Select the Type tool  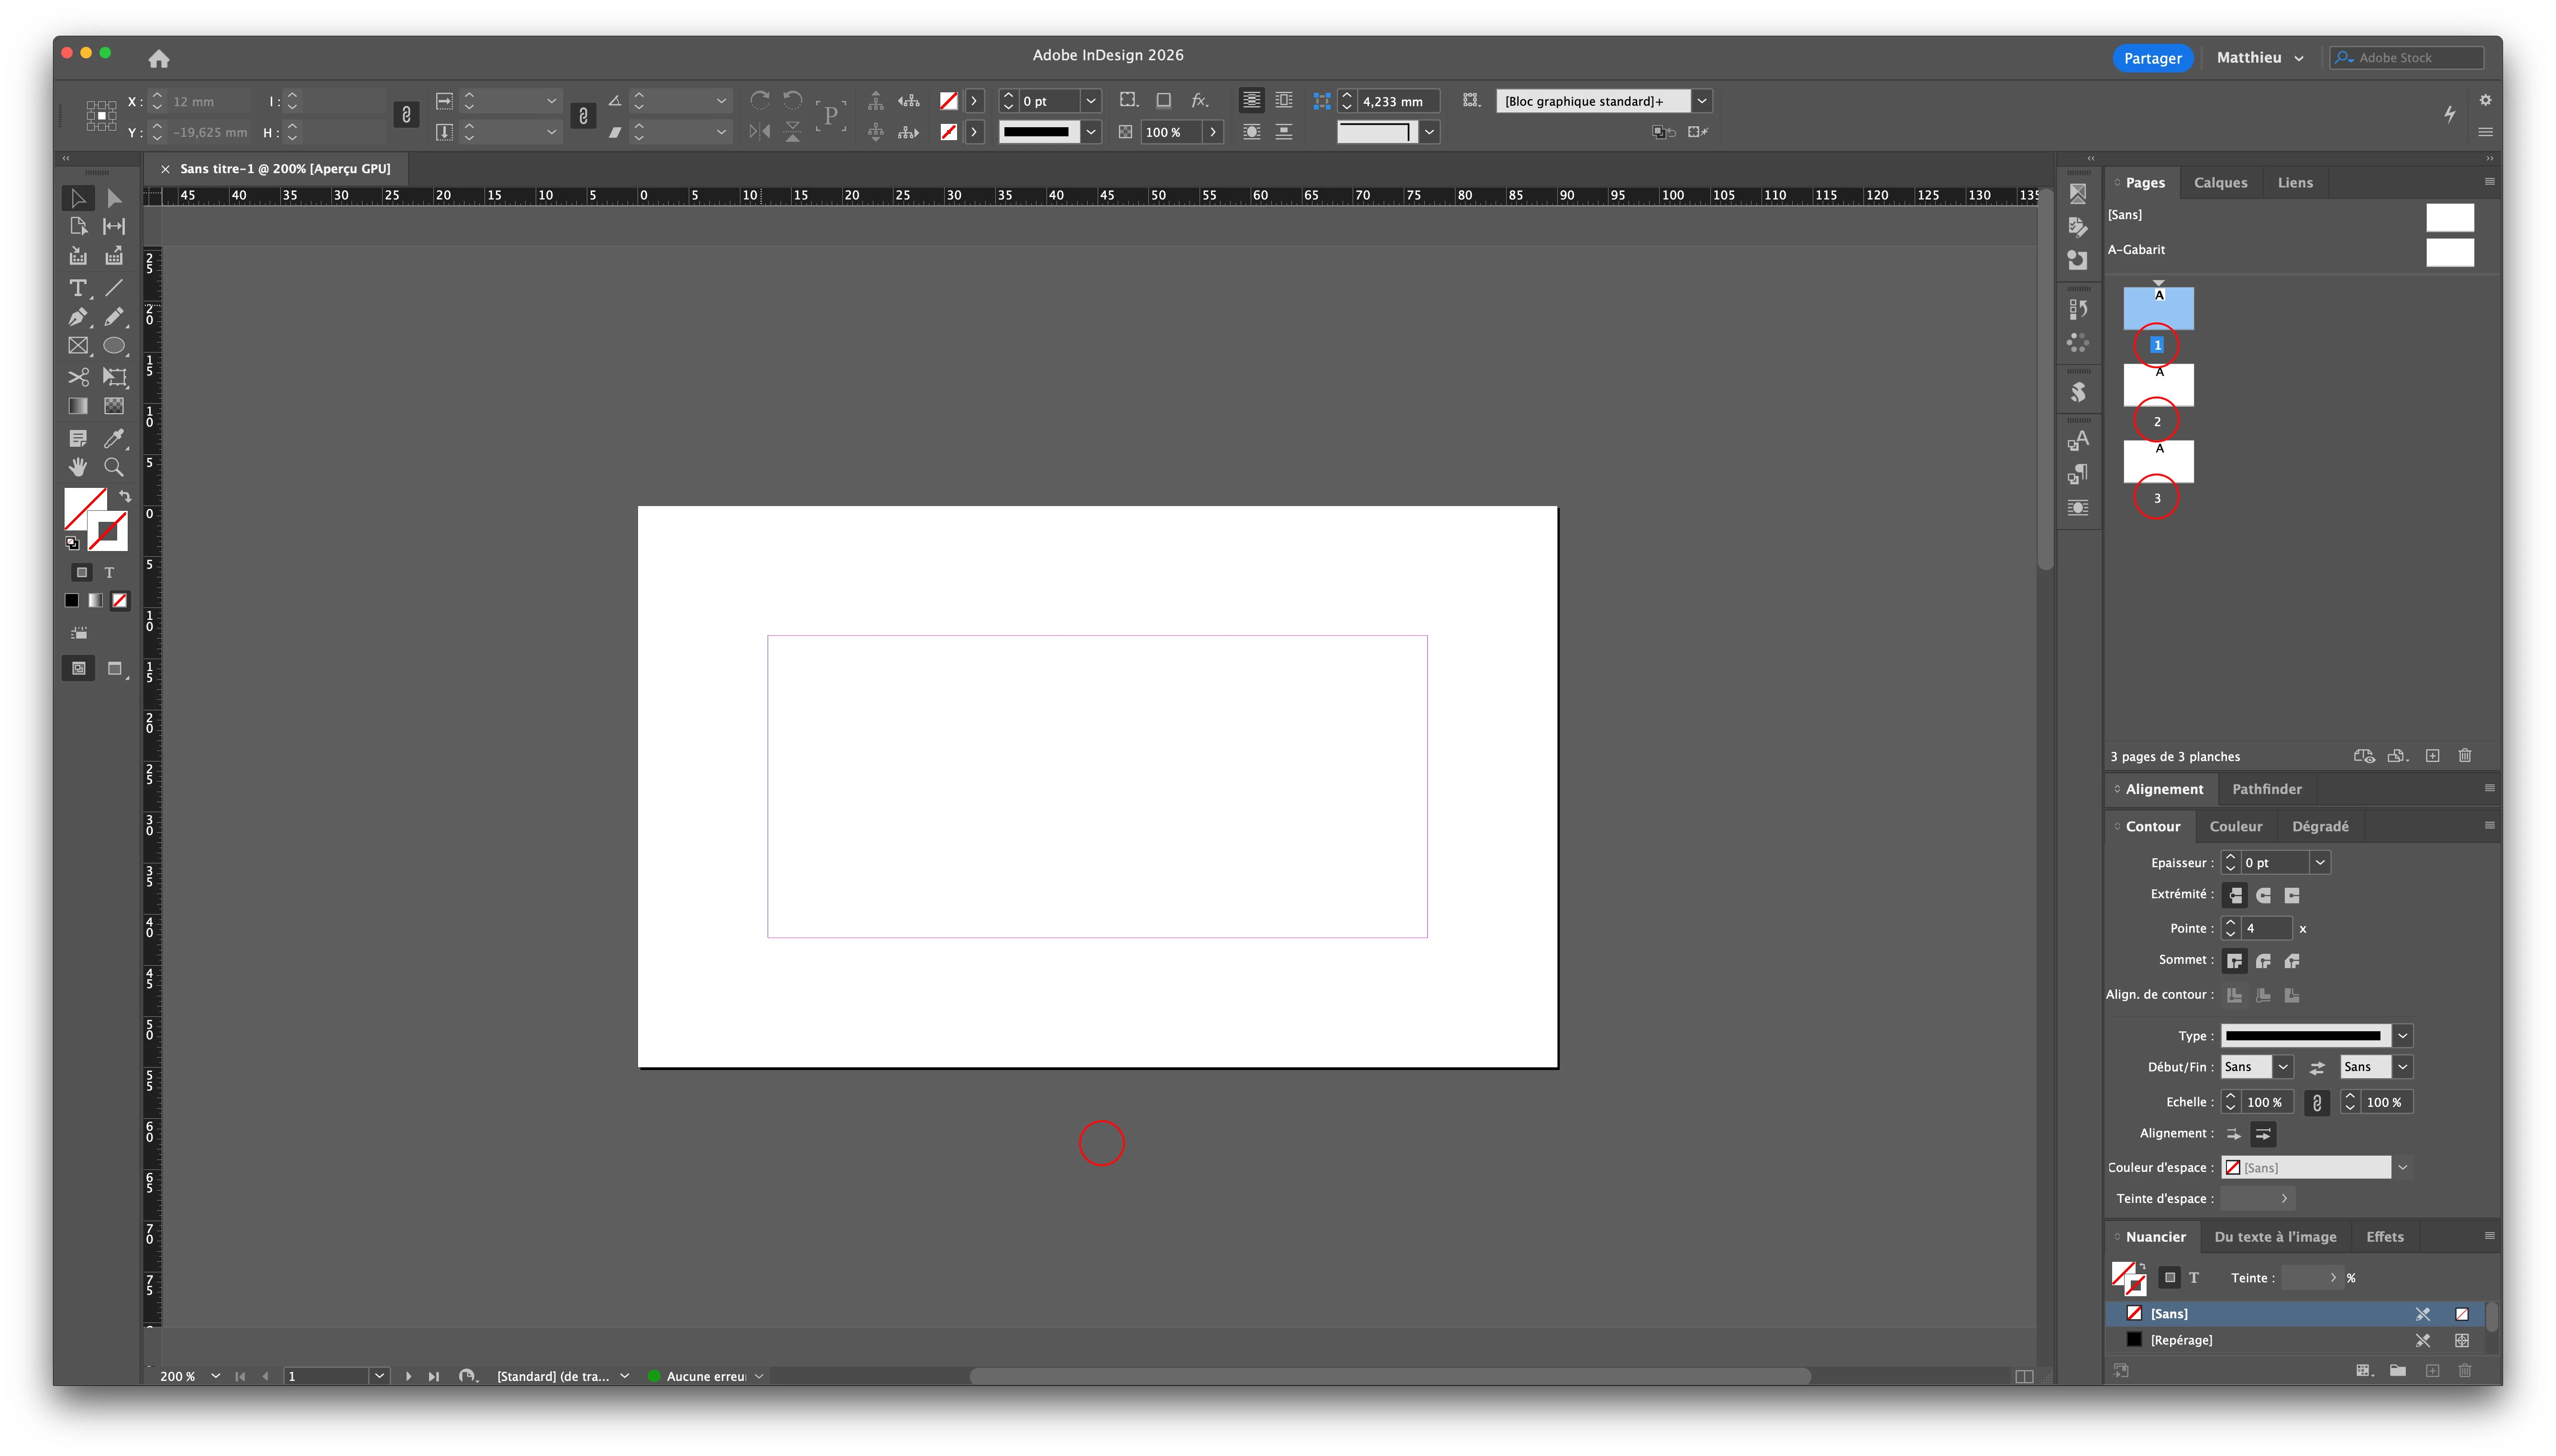click(x=77, y=288)
